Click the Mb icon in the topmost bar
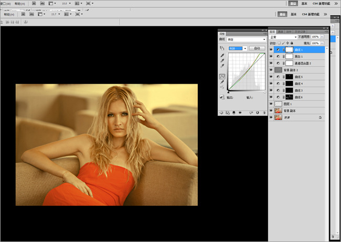 click(42, 4)
